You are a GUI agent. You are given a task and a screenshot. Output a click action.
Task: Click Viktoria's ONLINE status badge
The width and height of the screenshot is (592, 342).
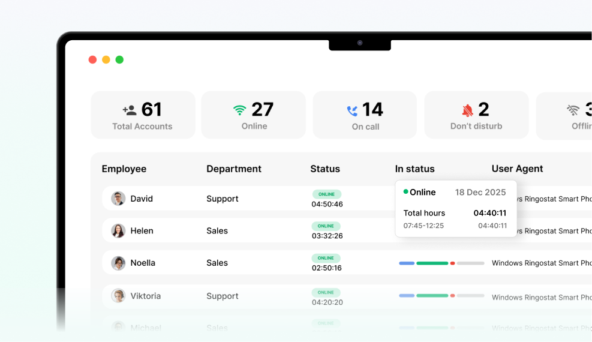(x=326, y=292)
